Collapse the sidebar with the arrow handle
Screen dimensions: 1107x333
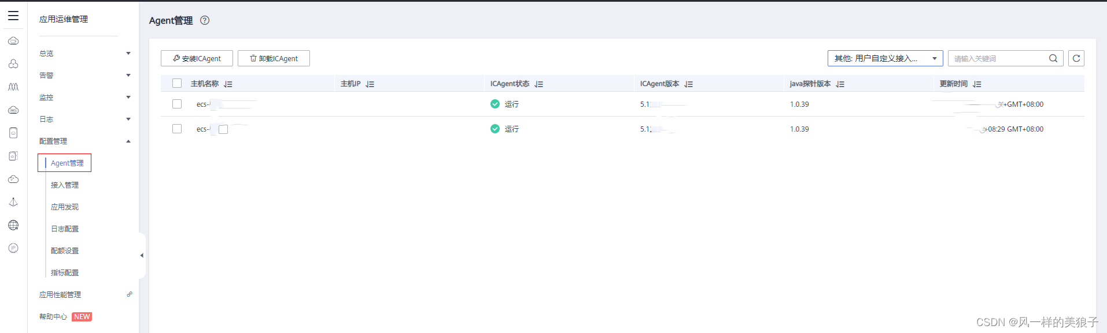coord(142,255)
